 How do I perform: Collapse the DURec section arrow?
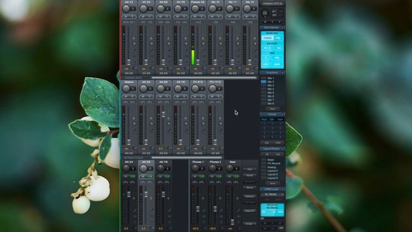click(283, 189)
